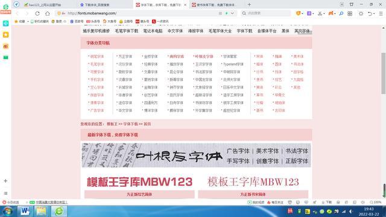Open the 叶根友字体 banner image

(196, 156)
